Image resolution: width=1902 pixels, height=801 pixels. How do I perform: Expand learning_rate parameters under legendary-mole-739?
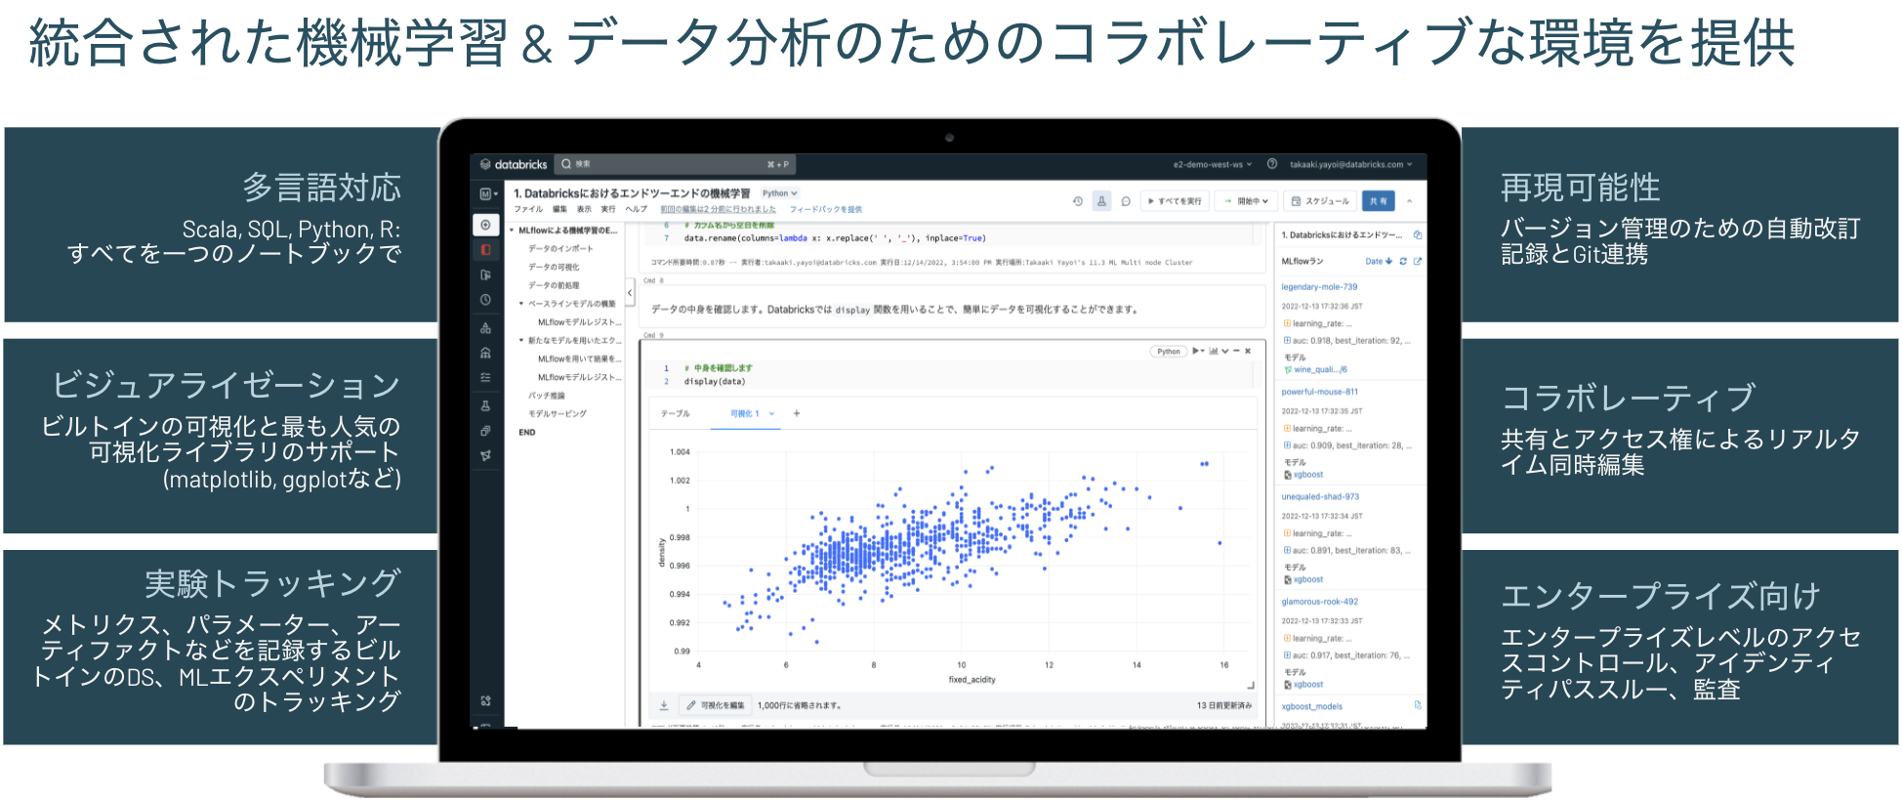coord(1287,323)
